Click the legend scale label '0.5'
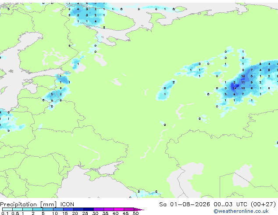Image resolution: width=278 pixels, height=215 pixels. (x=15, y=213)
